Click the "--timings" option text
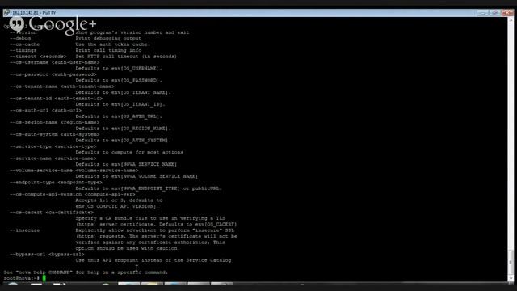Image resolution: width=517 pixels, height=291 pixels. [x=23, y=50]
